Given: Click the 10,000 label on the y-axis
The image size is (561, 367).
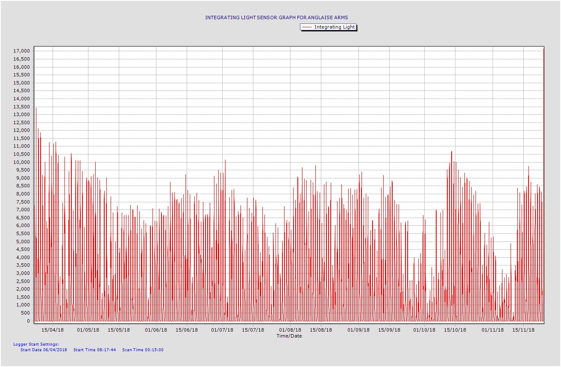Looking at the screenshot, I should pyautogui.click(x=21, y=162).
